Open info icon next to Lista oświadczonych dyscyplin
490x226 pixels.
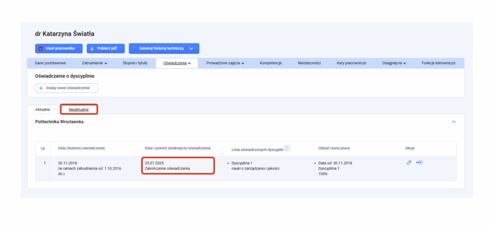(287, 148)
